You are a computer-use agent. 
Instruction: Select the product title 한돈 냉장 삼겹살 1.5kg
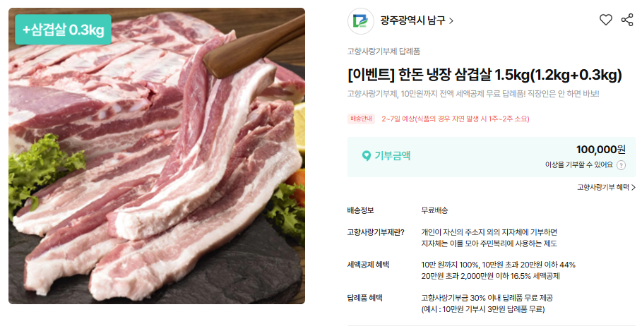click(x=485, y=75)
